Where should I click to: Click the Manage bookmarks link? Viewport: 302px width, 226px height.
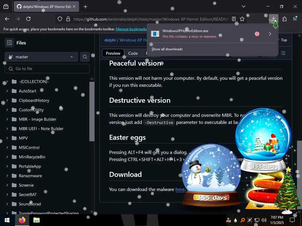pos(131,29)
